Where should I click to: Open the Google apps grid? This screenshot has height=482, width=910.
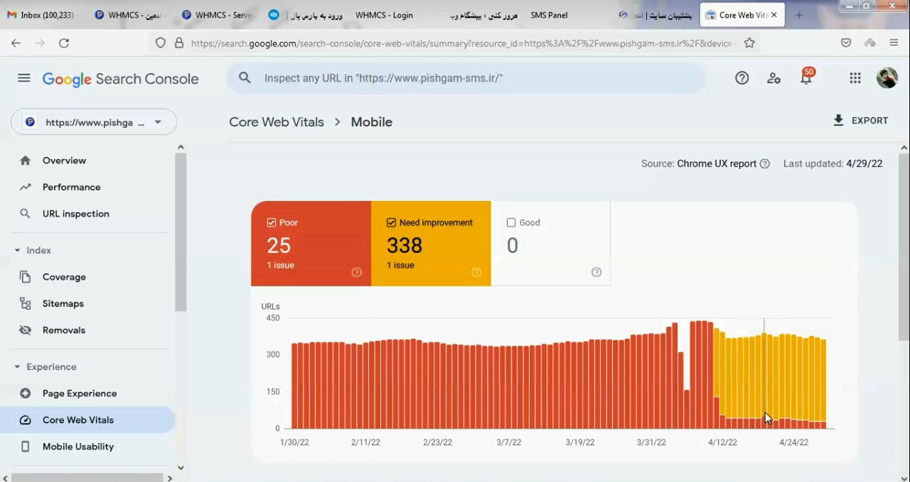click(855, 78)
